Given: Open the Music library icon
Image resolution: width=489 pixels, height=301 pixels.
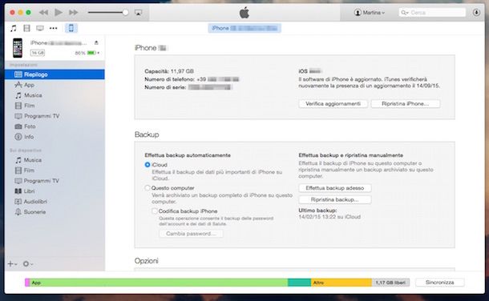Looking at the screenshot, I should pos(13,28).
